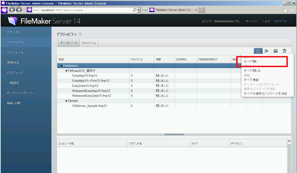Choose すべて開く from the menu
The height and width of the screenshot is (173, 297).
tap(251, 62)
